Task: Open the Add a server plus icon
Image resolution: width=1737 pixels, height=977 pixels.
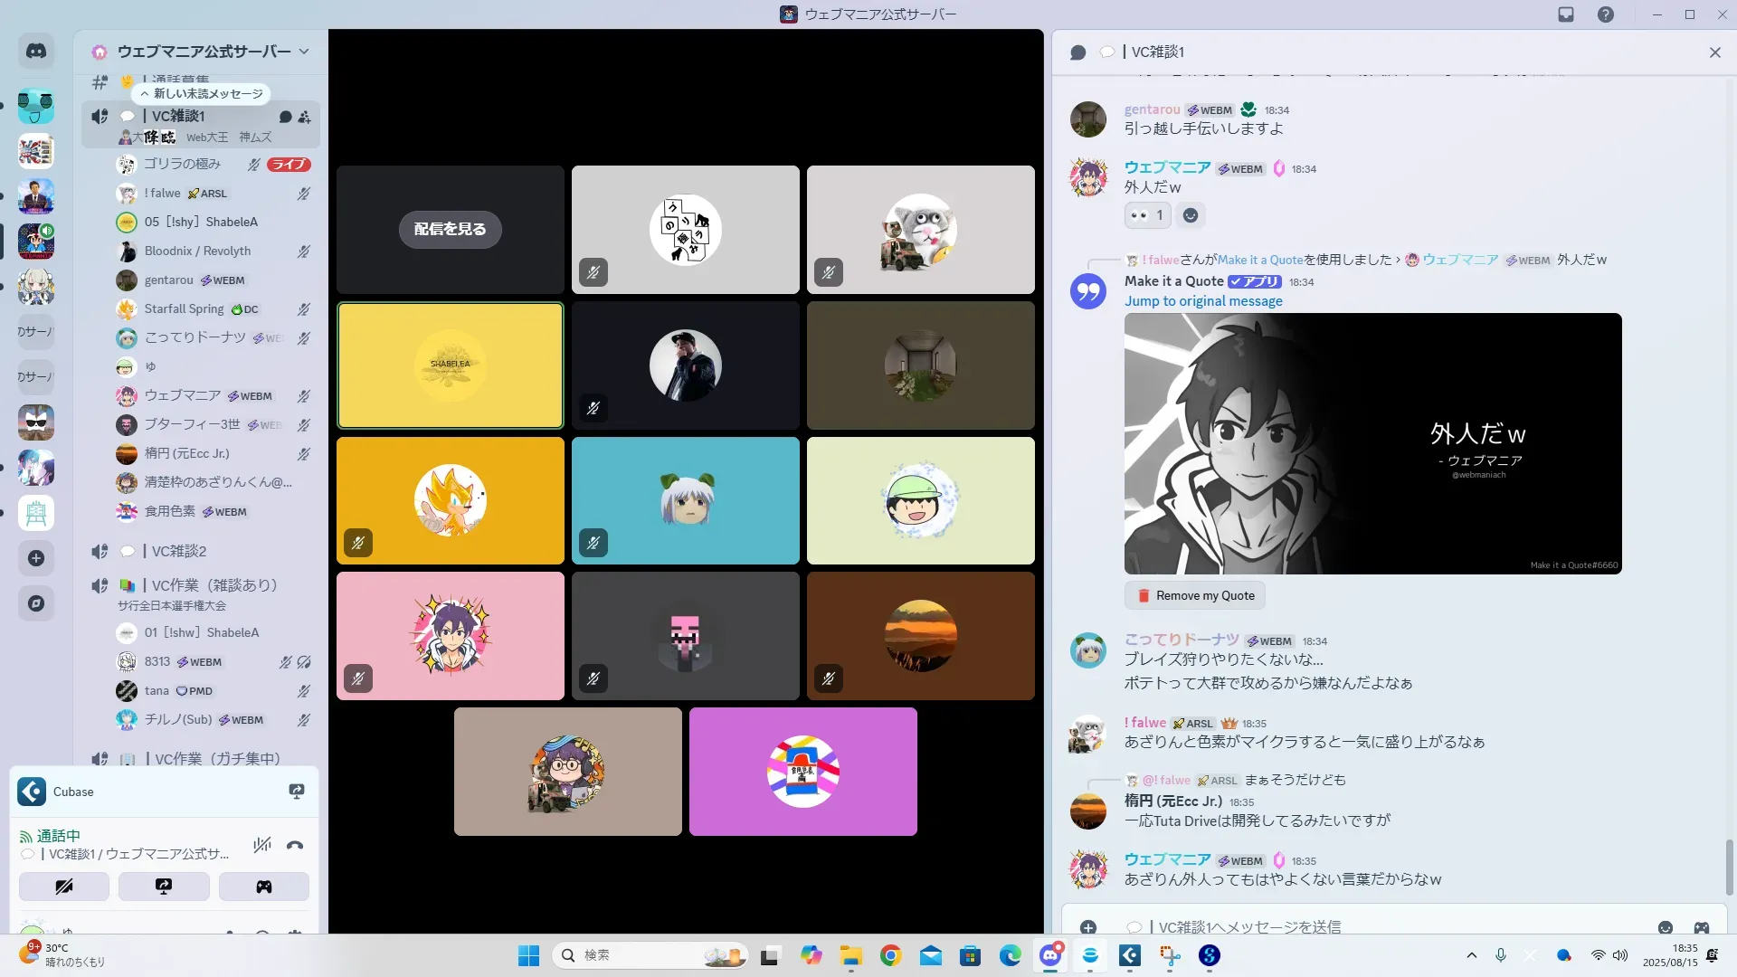Action: (36, 558)
